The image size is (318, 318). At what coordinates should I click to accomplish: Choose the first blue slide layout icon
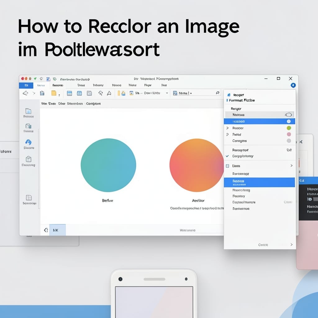coord(69,93)
